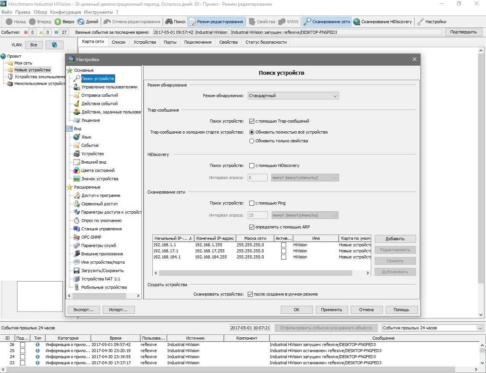Sort by Начальный IP column header
Screen dimensions: 486x373
173,238
